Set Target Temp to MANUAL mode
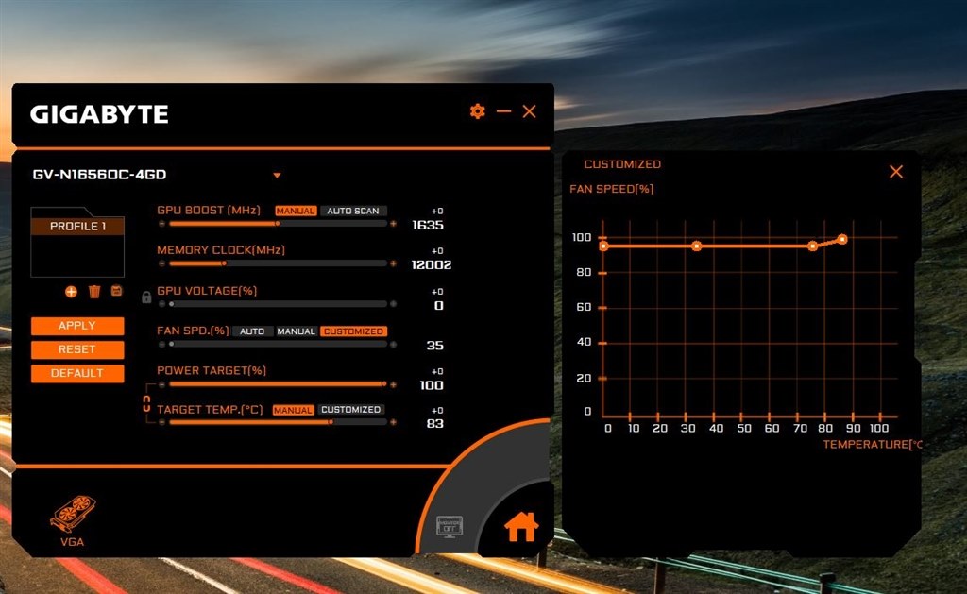The height and width of the screenshot is (594, 967). coord(293,410)
